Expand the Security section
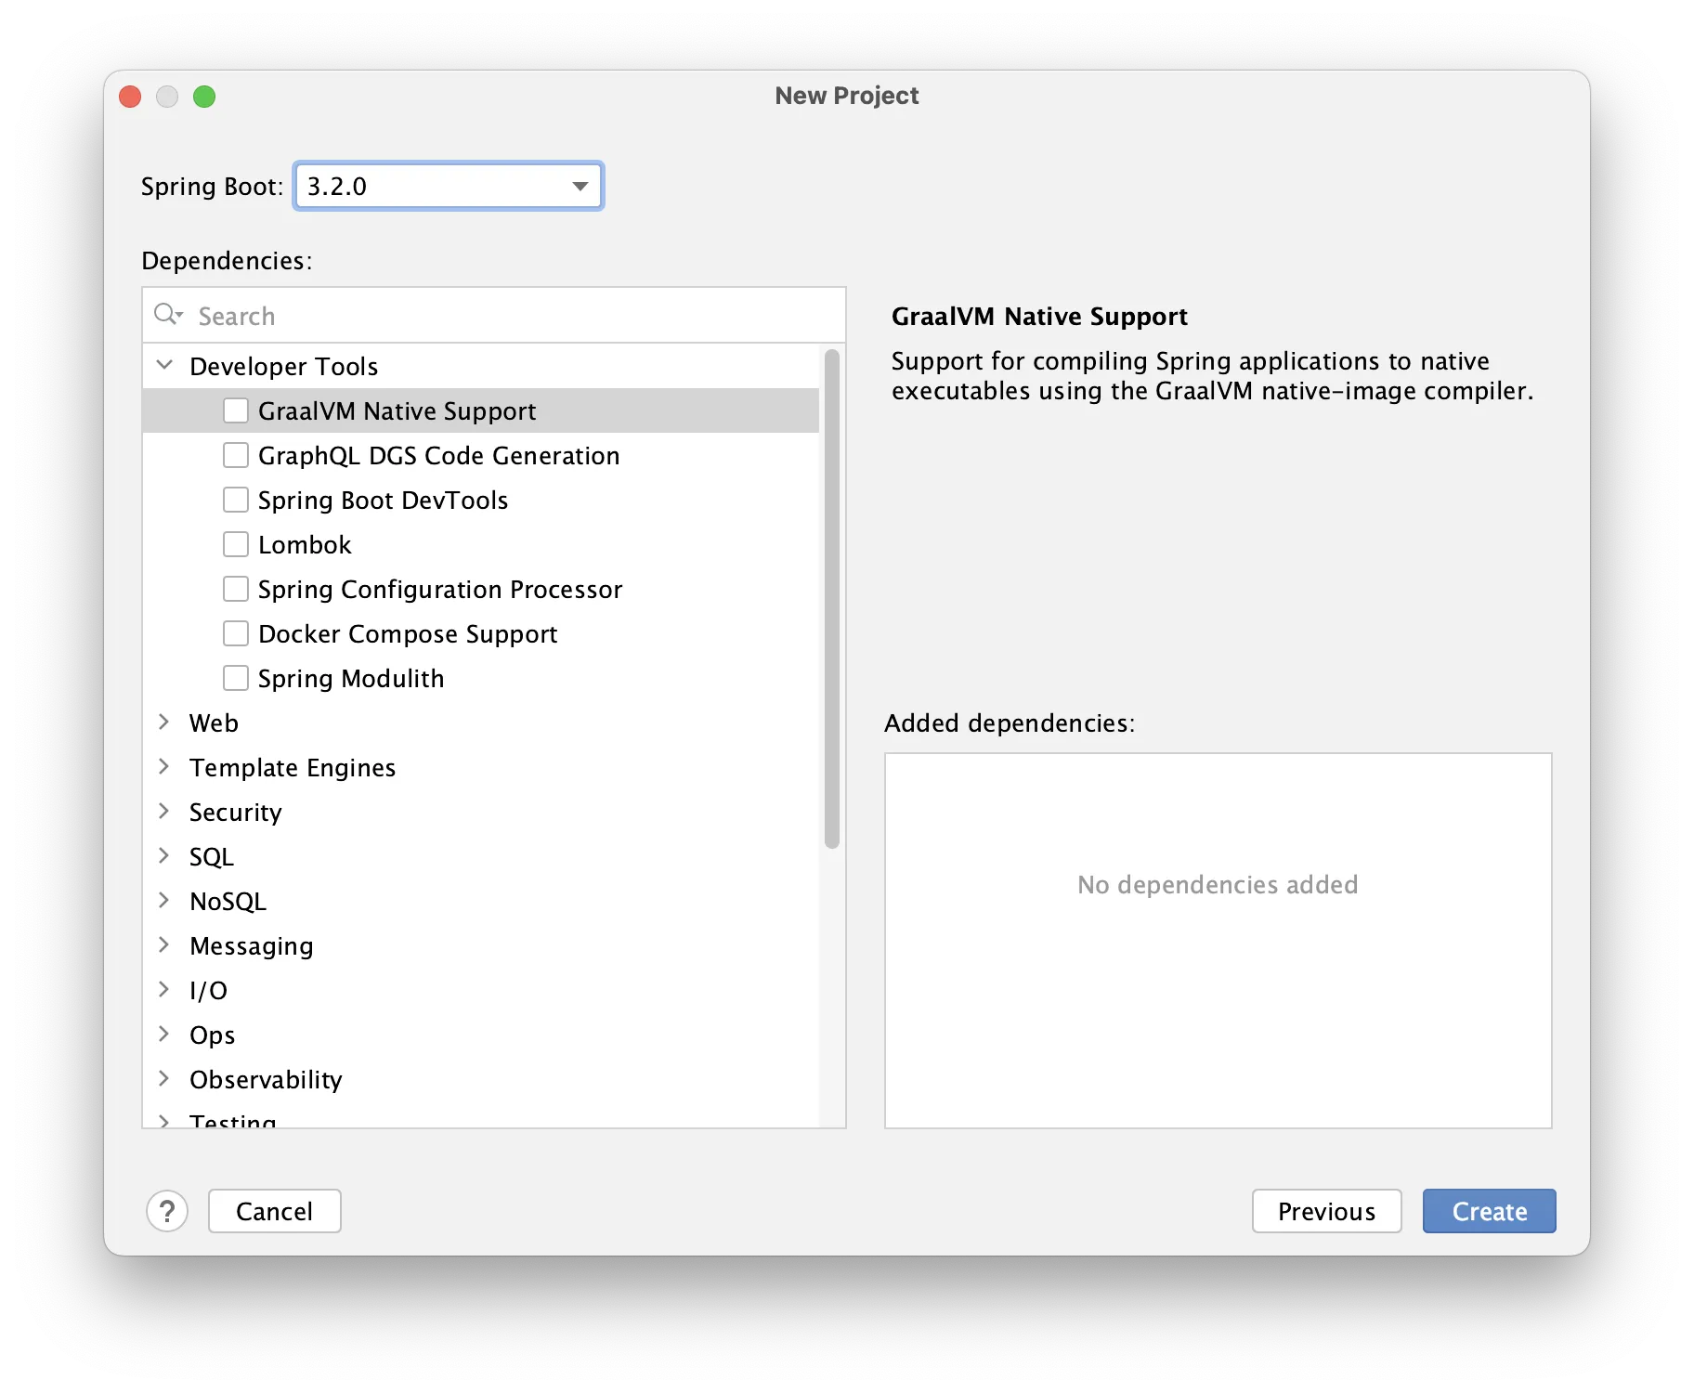 (x=164, y=811)
